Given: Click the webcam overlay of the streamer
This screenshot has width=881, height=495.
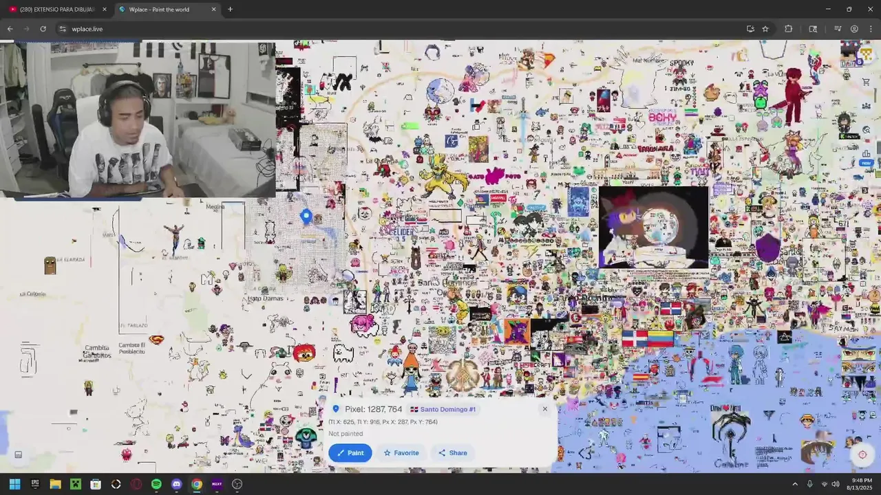Looking at the screenshot, I should click(x=138, y=120).
